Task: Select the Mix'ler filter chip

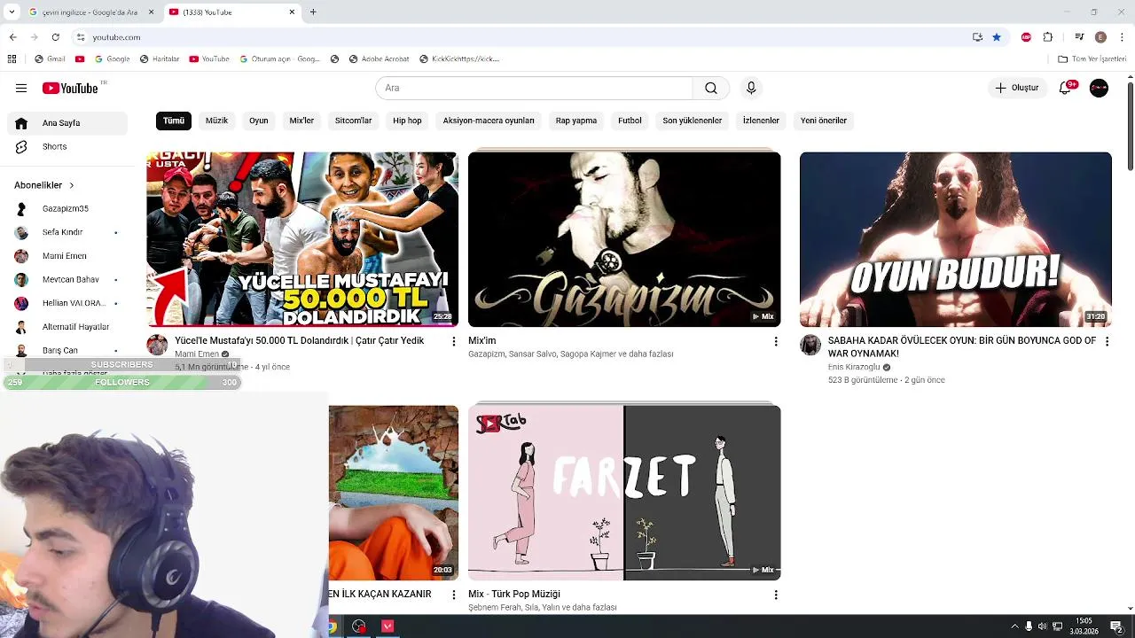Action: tap(301, 121)
